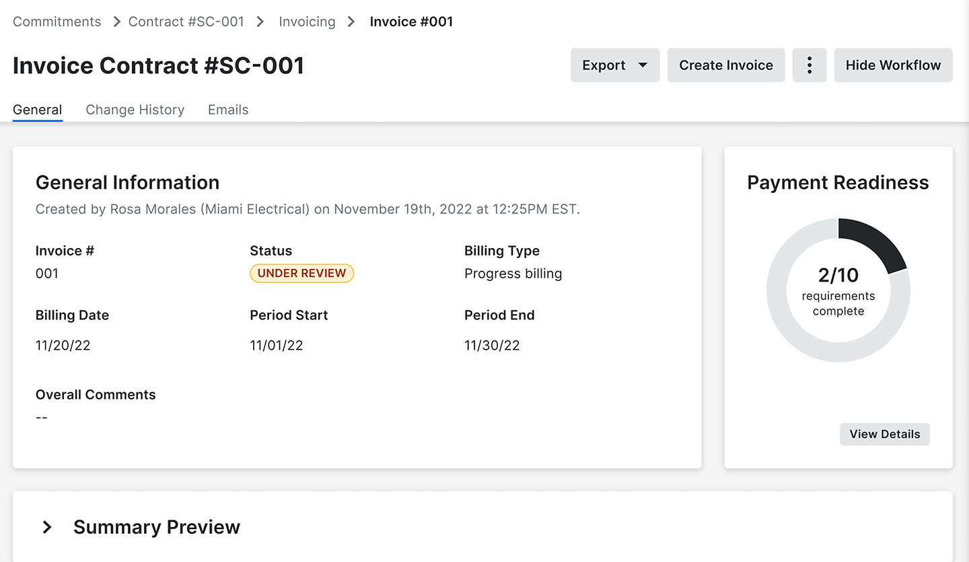Open View Details for Payment Readiness

point(885,434)
